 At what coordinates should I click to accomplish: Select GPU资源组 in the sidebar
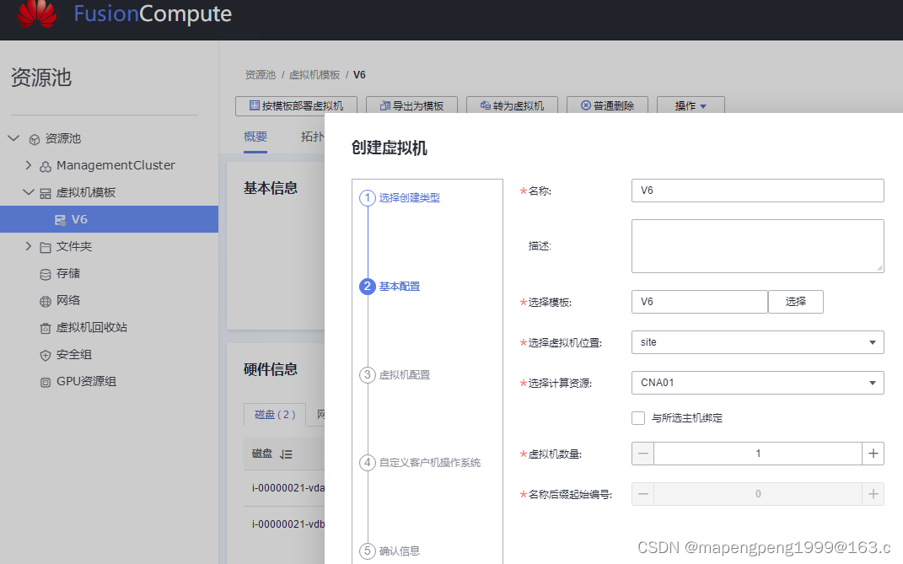point(86,382)
